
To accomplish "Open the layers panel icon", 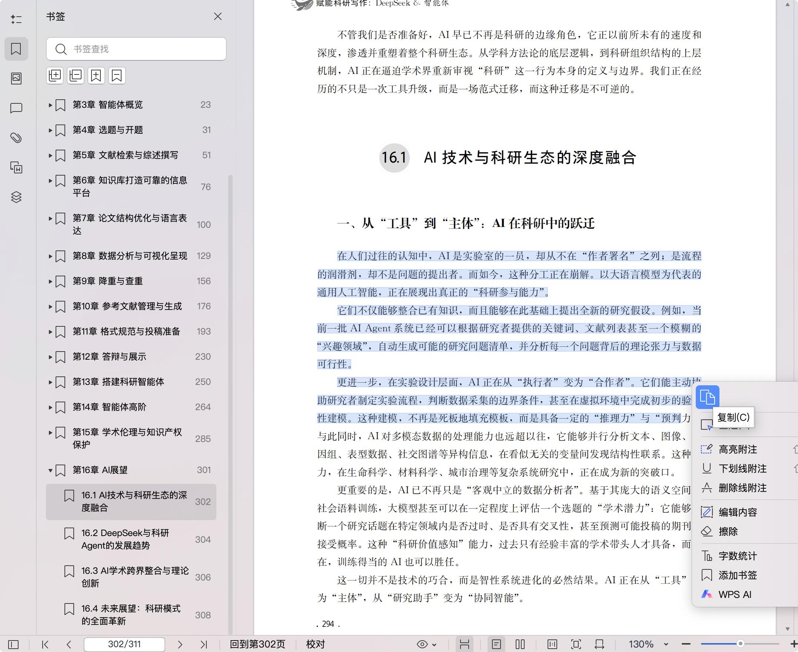I will 16,197.
